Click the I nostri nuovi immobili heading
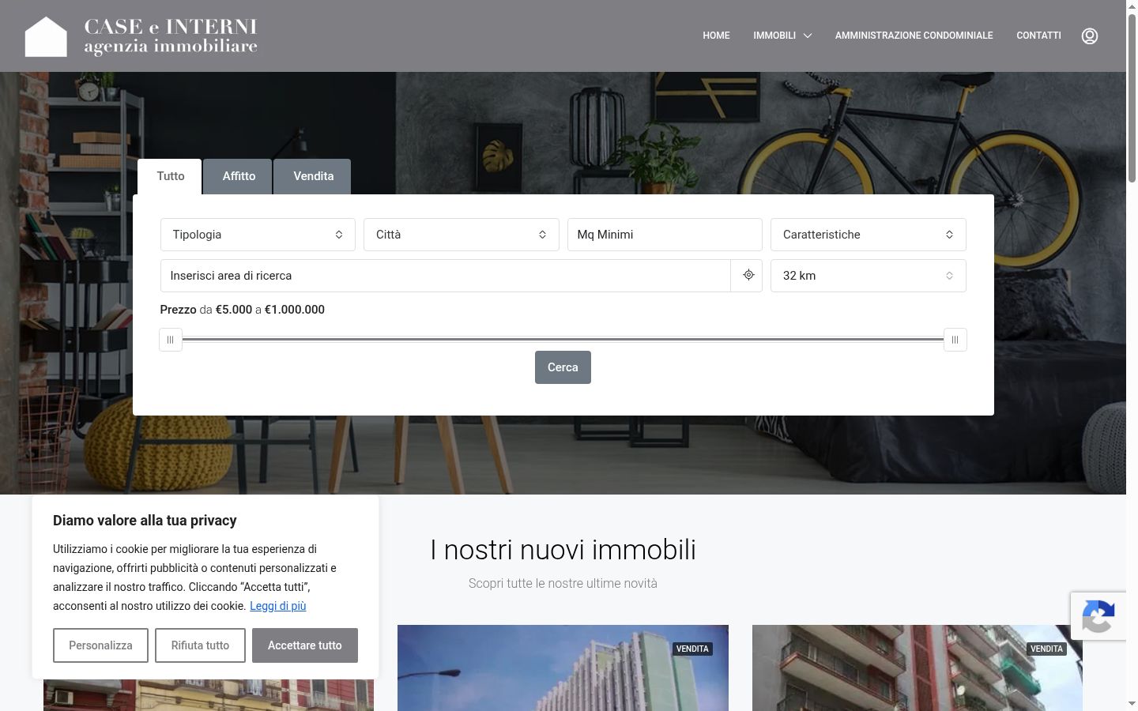 [x=563, y=550]
